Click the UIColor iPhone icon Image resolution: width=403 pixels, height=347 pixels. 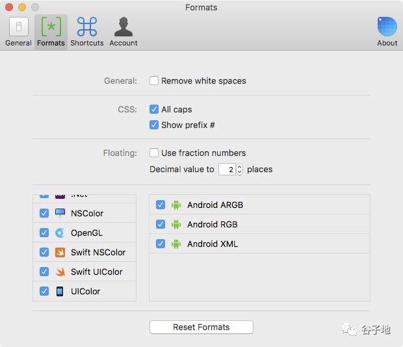60,291
